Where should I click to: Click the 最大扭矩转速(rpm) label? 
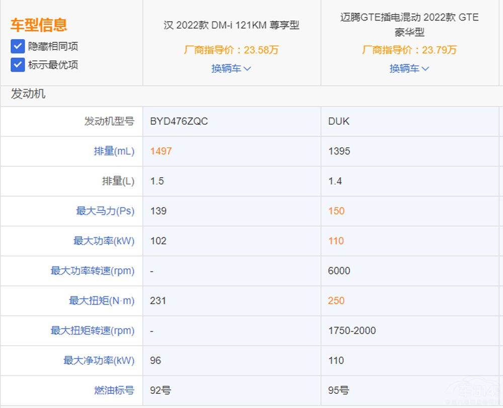[x=92, y=331]
